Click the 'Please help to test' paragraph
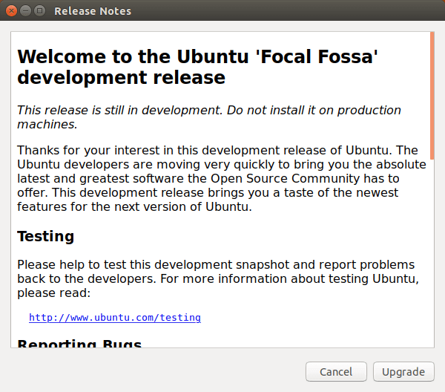Viewport: 445px width, 392px height. [x=215, y=278]
